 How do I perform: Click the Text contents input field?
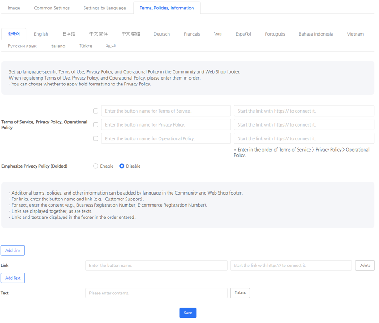(x=156, y=293)
